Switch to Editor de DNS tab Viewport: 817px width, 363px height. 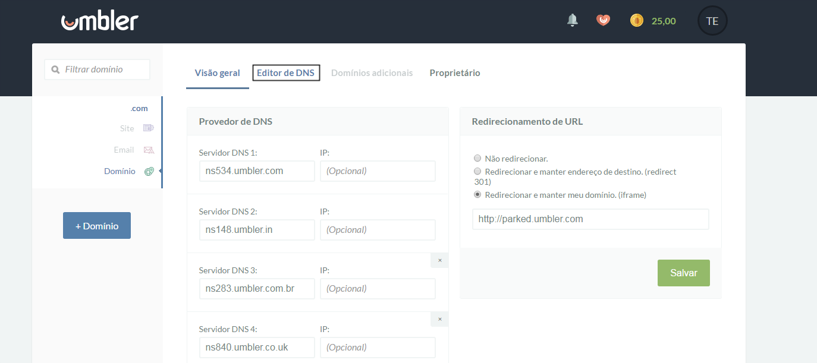286,73
